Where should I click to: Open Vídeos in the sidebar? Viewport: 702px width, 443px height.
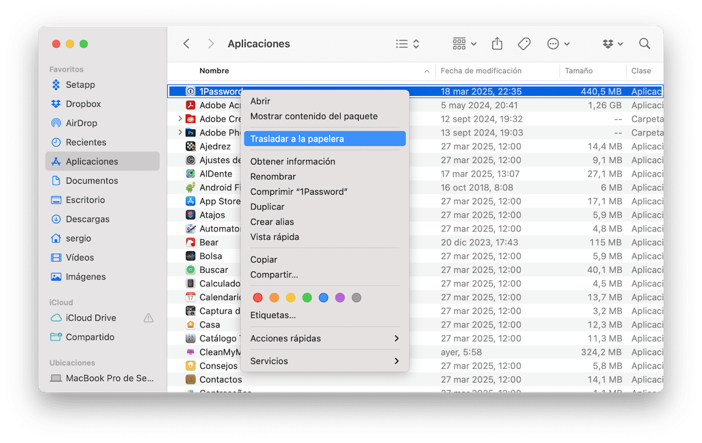point(102,258)
